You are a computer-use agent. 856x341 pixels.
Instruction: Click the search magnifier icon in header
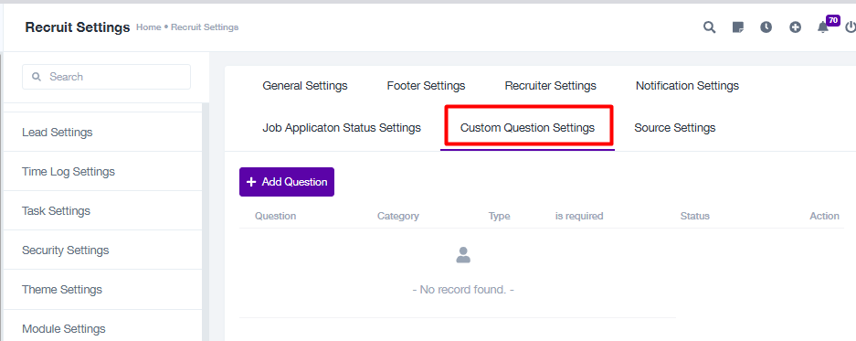click(x=709, y=27)
